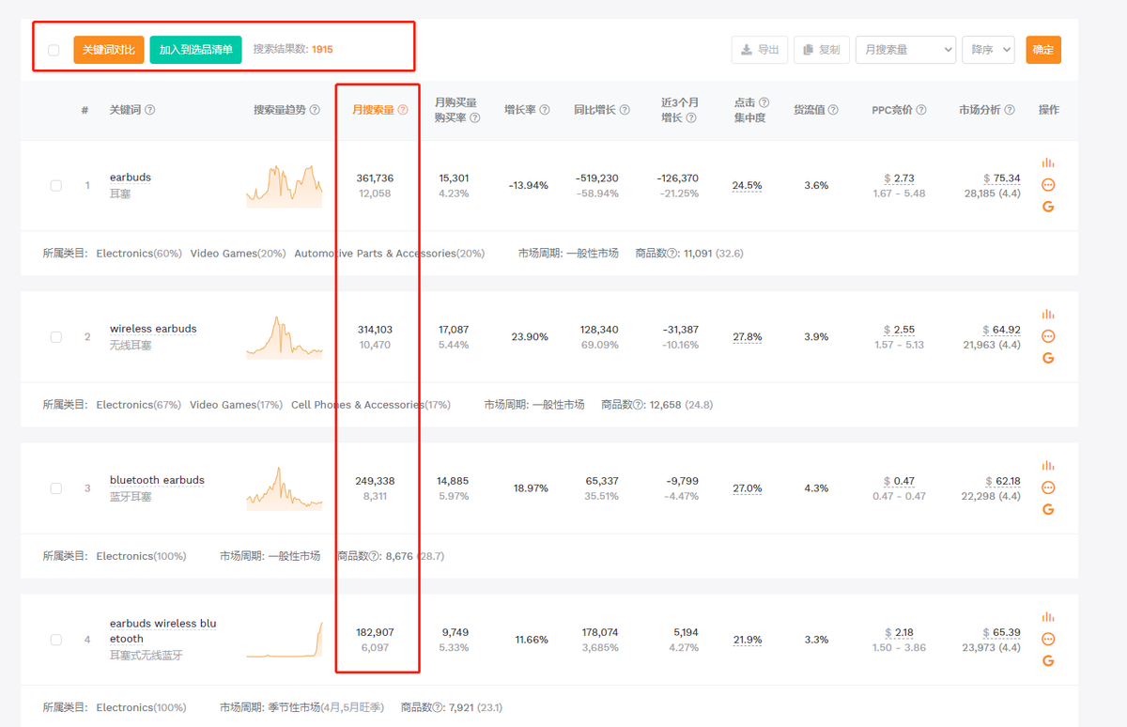Image resolution: width=1127 pixels, height=727 pixels.
Task: Click the Google icon in the earbuds wireless bluetooth row
Action: pyautogui.click(x=1047, y=660)
